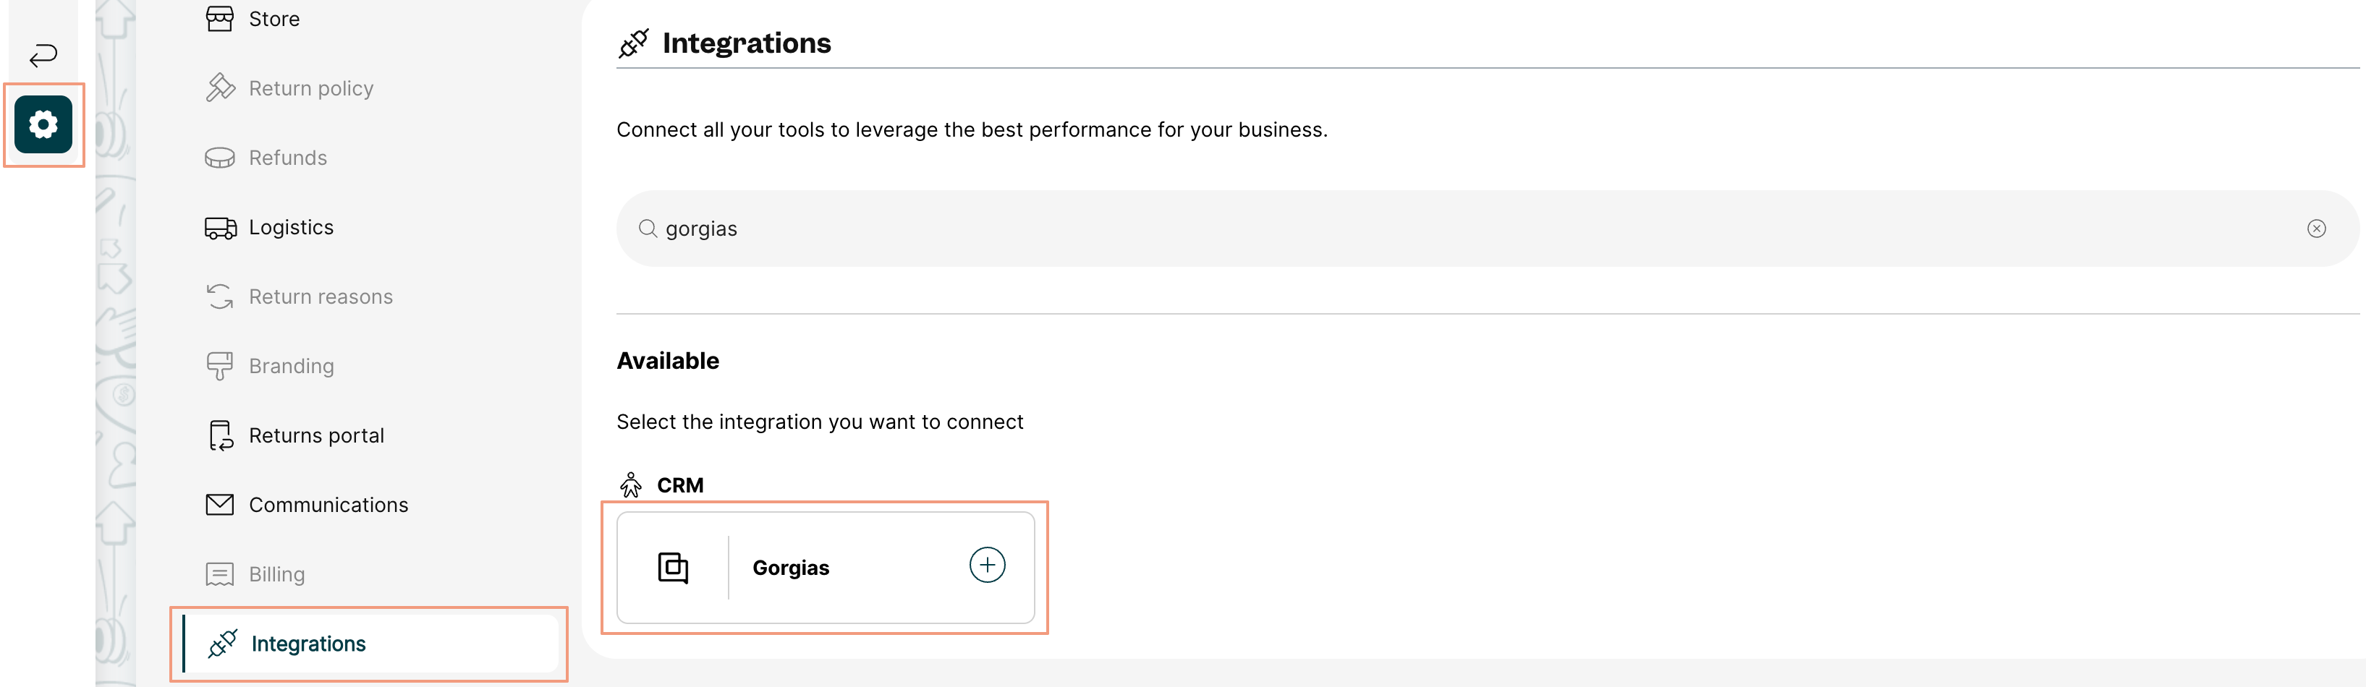Click the settings gear icon

click(43, 125)
